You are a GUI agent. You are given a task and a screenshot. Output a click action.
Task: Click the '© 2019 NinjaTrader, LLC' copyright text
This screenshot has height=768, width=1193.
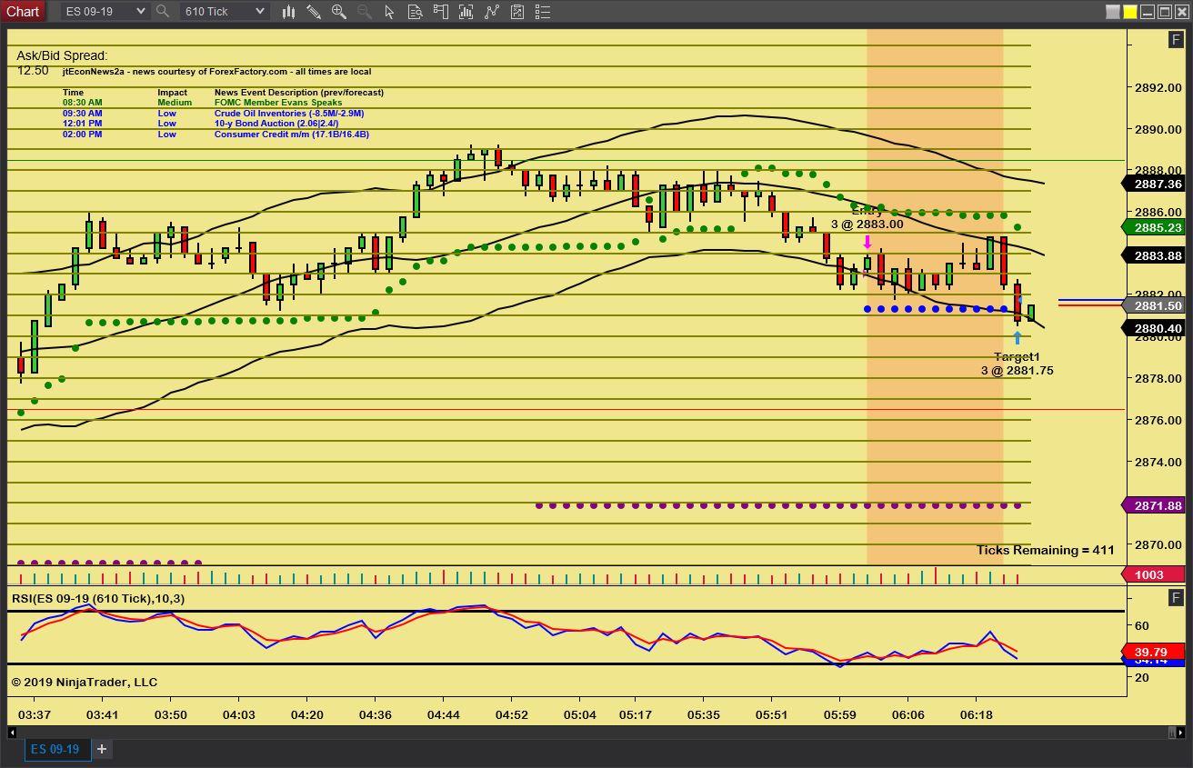click(85, 682)
